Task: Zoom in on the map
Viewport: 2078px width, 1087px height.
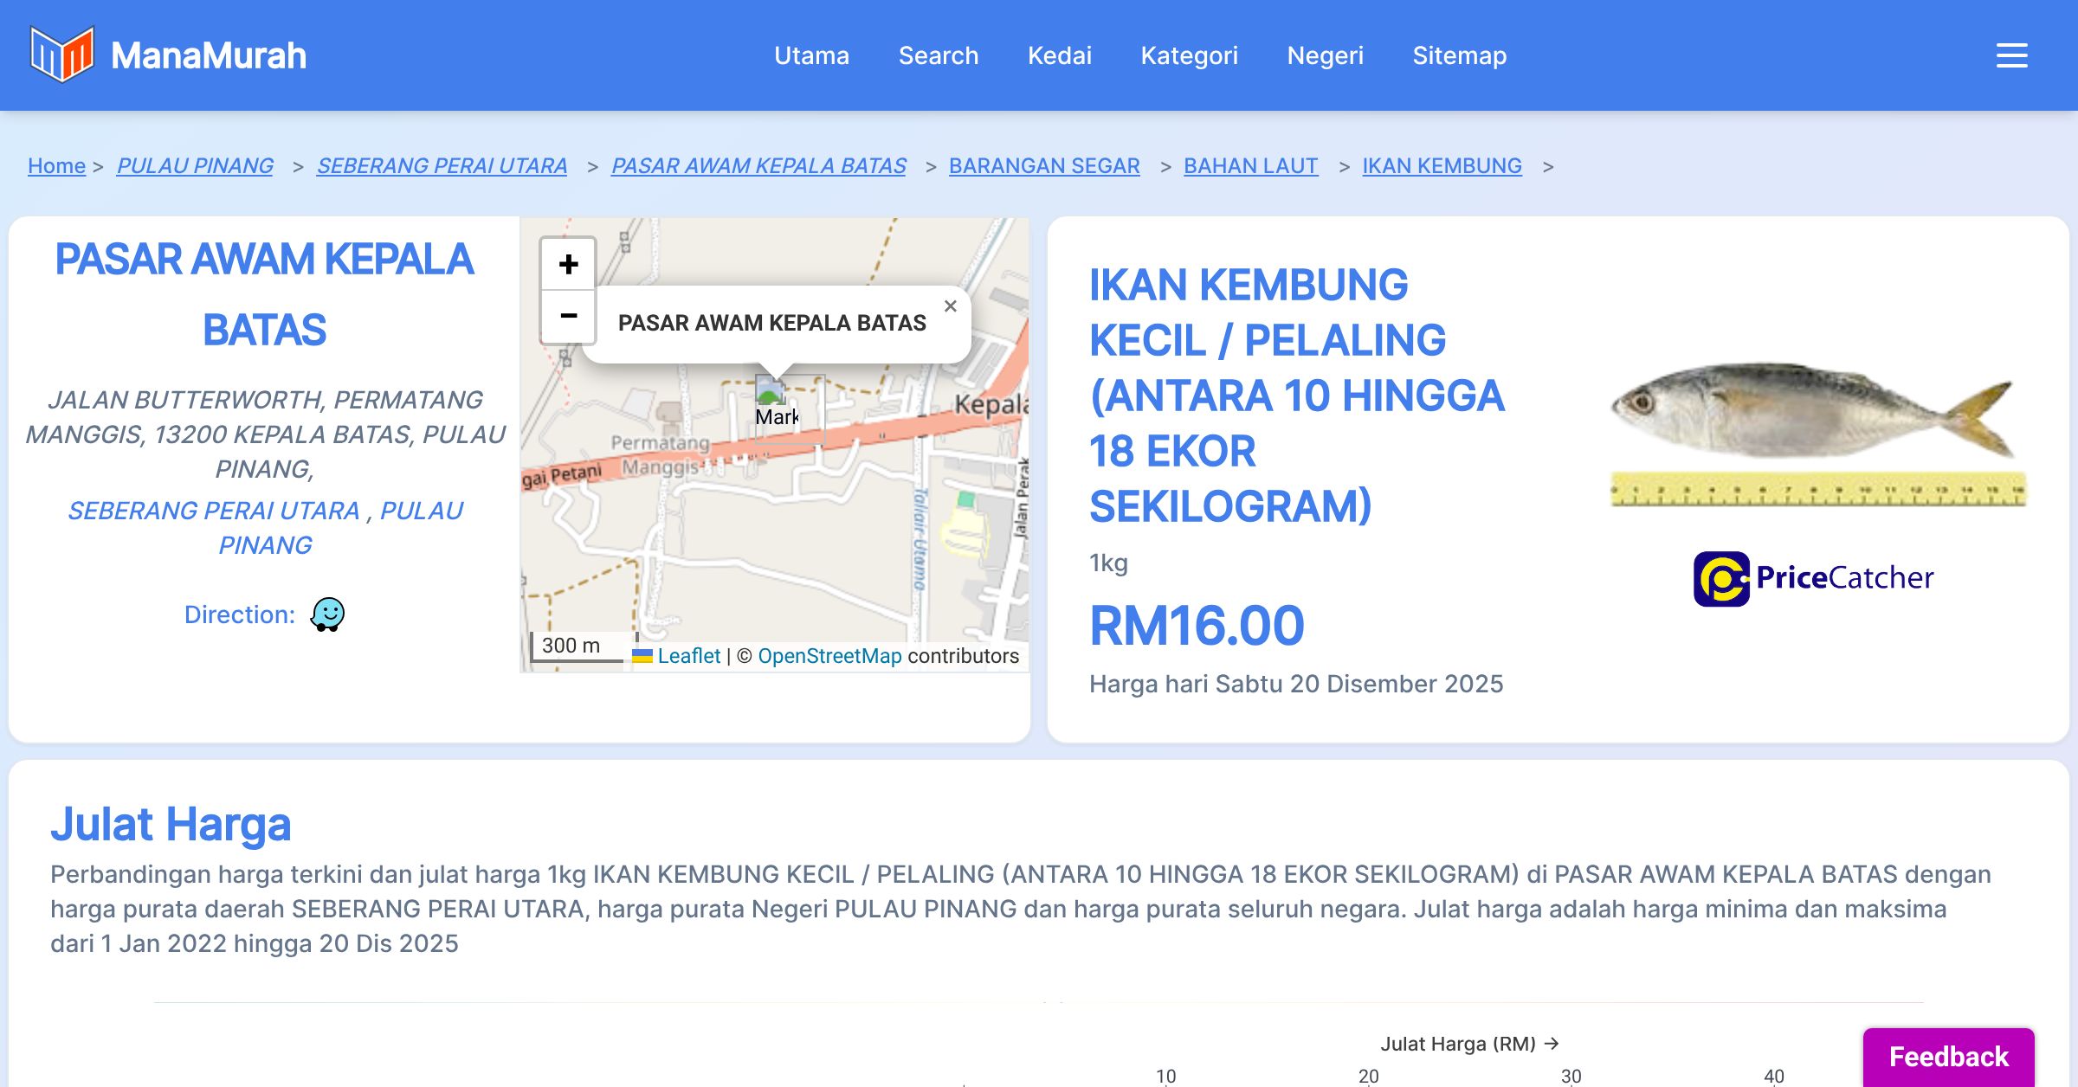Action: (x=568, y=264)
